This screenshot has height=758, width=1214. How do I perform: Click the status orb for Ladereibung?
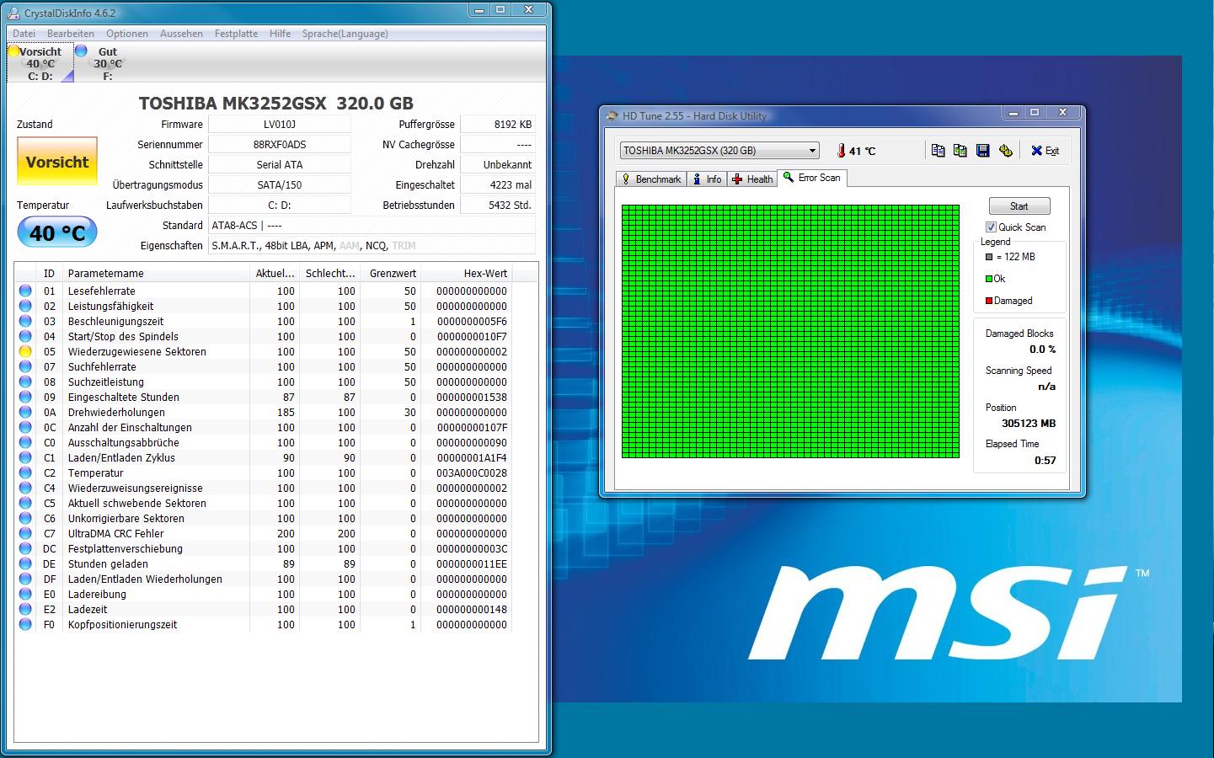(x=25, y=594)
